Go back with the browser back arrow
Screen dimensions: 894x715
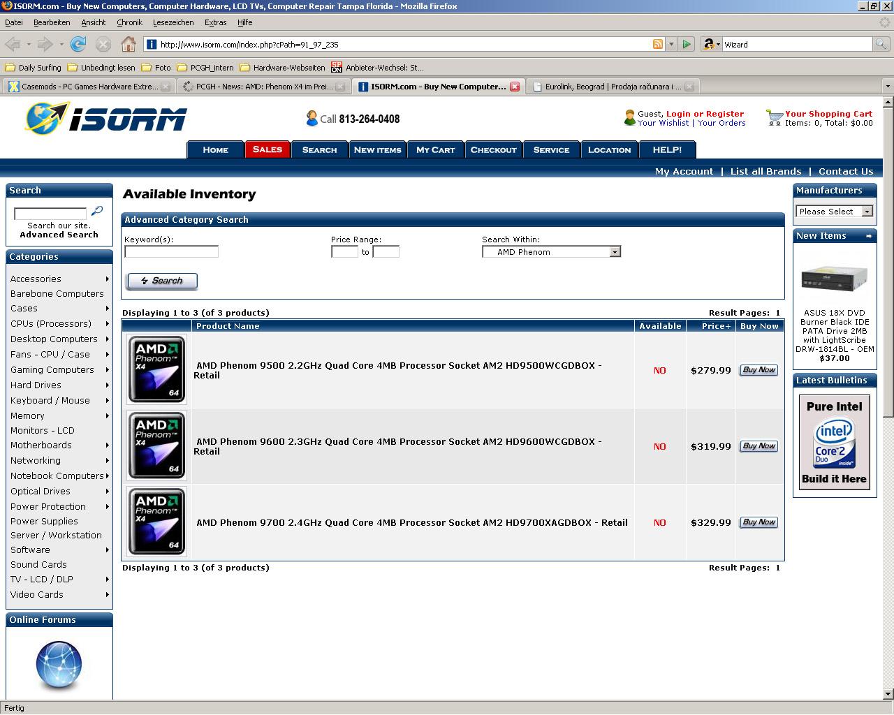click(x=13, y=44)
